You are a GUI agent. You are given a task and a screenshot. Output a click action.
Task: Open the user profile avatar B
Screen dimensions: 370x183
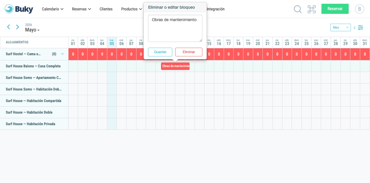[x=359, y=9]
